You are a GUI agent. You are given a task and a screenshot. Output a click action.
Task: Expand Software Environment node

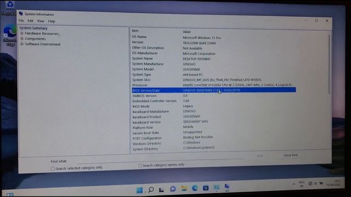22,44
